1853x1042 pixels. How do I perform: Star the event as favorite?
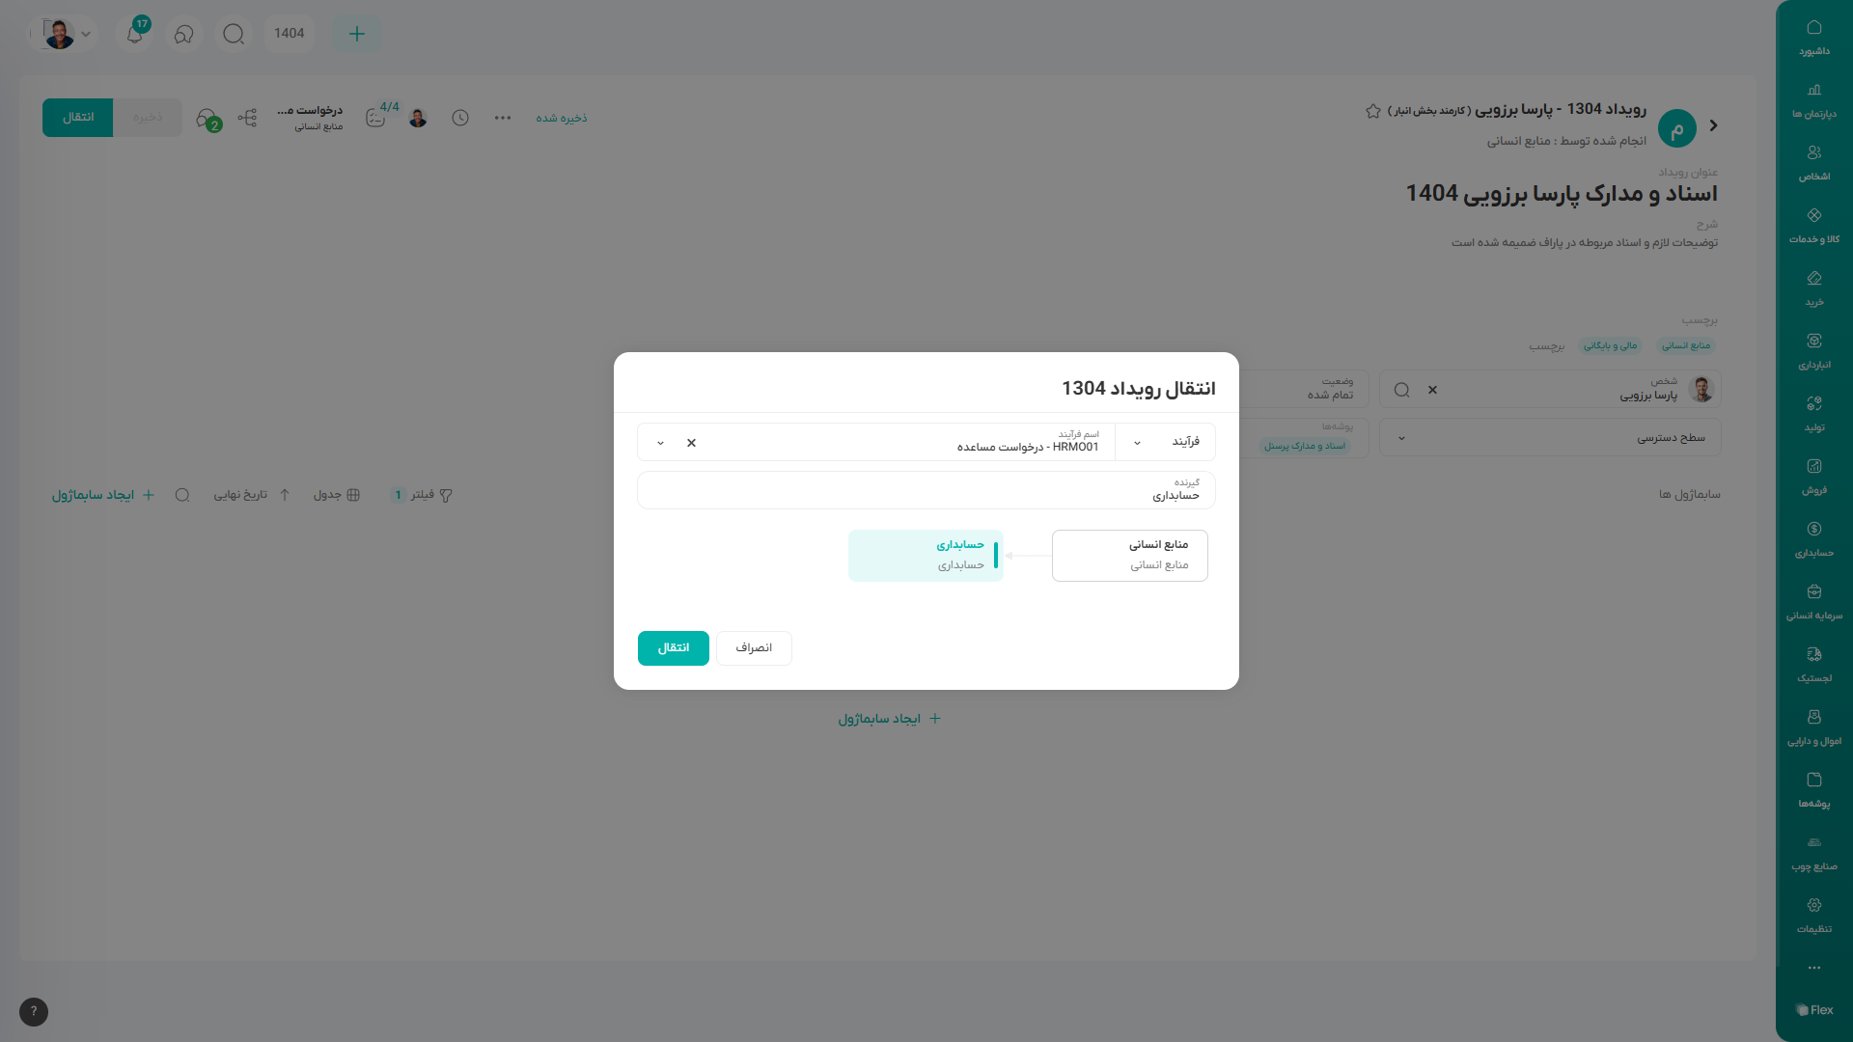(x=1372, y=111)
